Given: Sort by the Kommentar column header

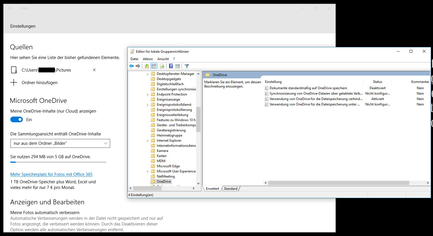Looking at the screenshot, I should pos(420,82).
